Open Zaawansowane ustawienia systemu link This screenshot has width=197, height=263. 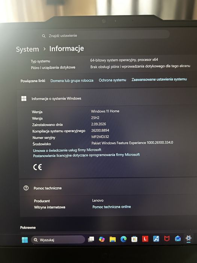159,80
